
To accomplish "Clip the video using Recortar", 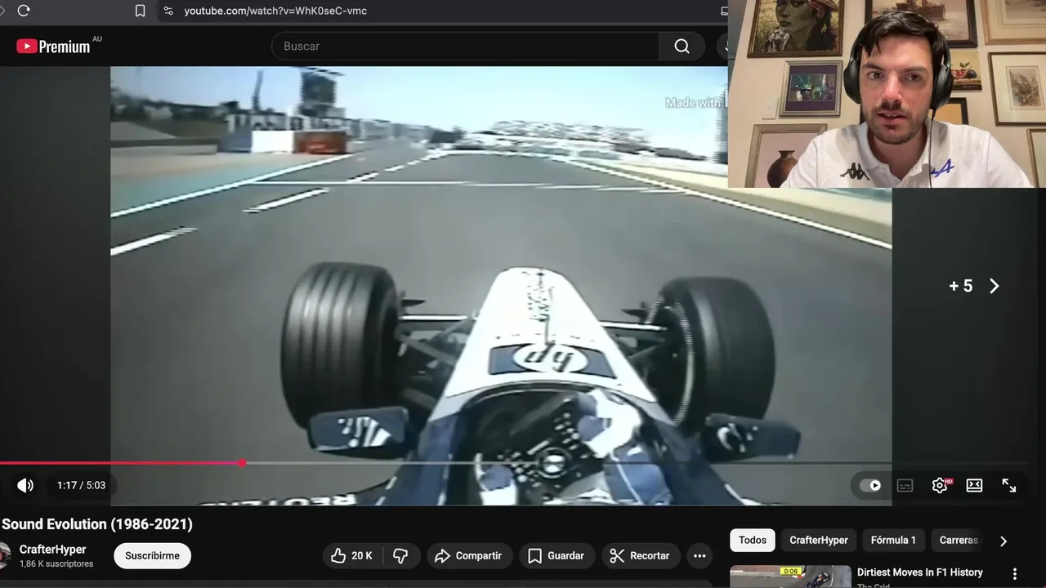I will click(641, 555).
